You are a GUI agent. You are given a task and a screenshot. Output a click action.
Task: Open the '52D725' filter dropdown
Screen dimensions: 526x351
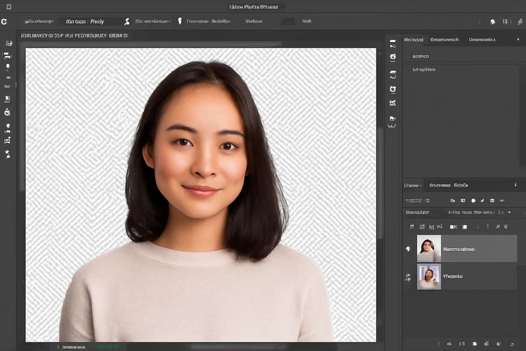[x=417, y=201]
